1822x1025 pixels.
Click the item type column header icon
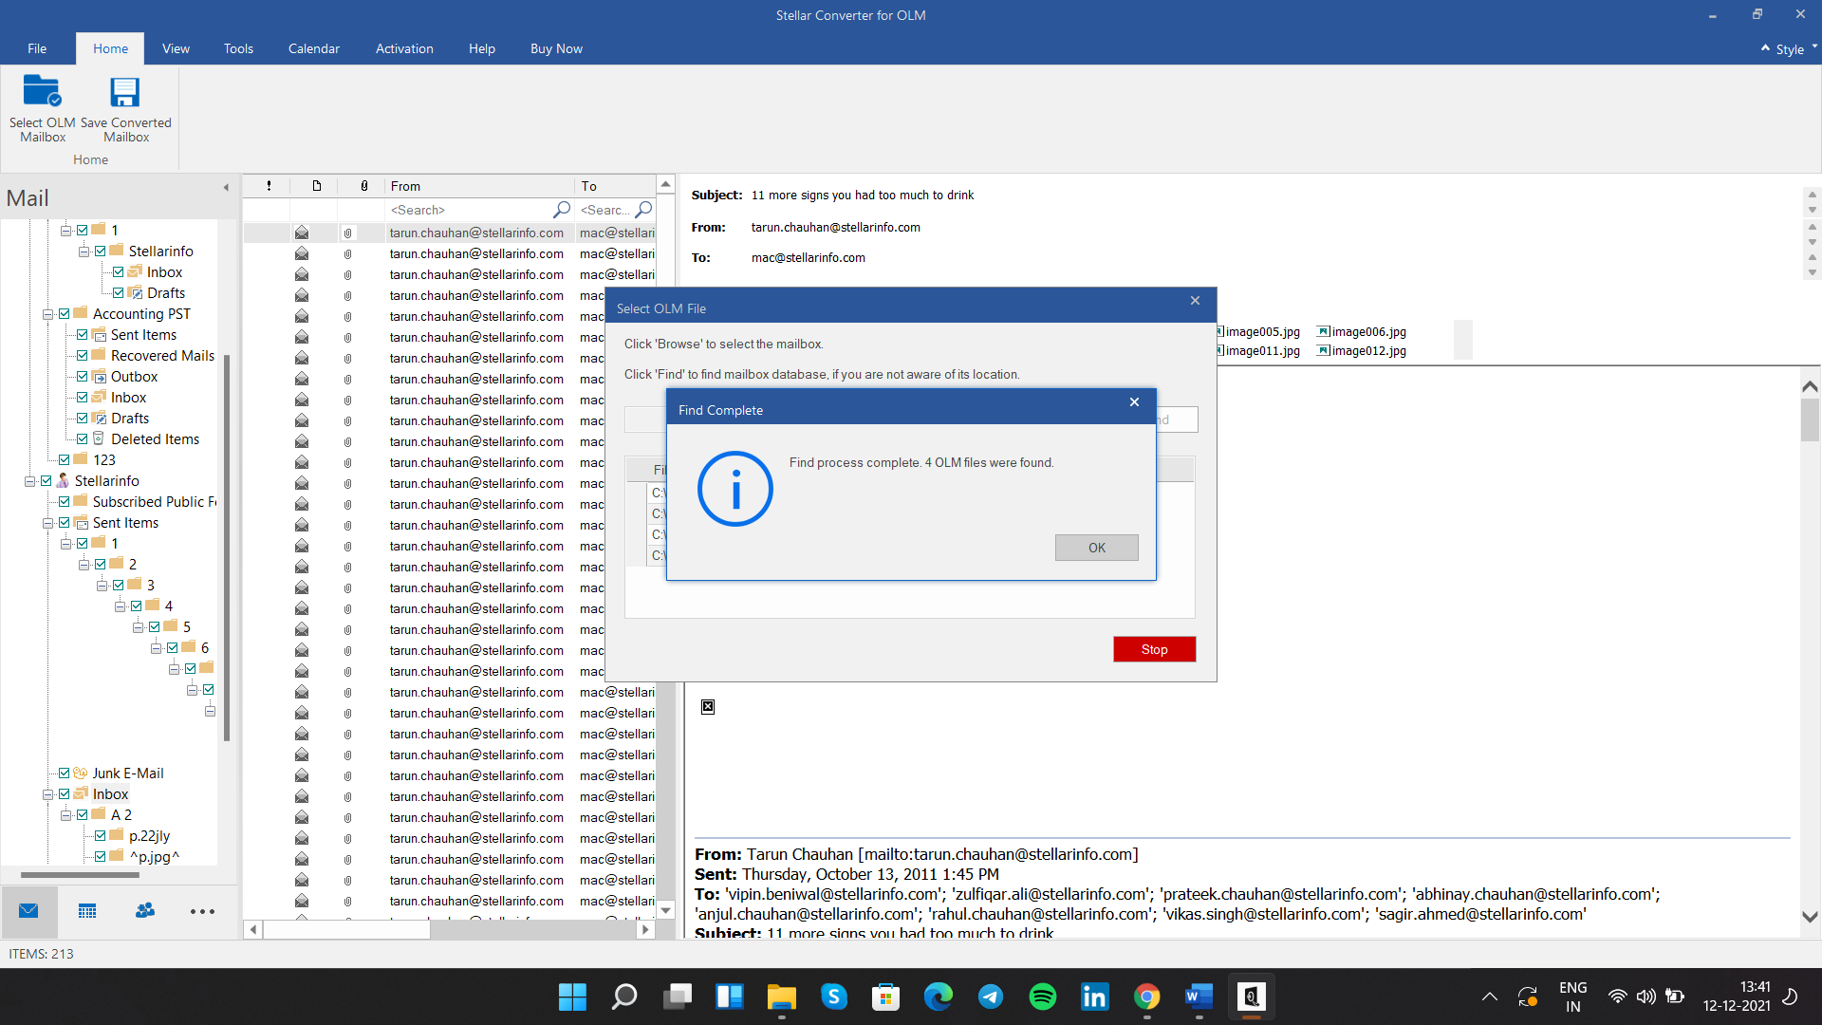317,186
